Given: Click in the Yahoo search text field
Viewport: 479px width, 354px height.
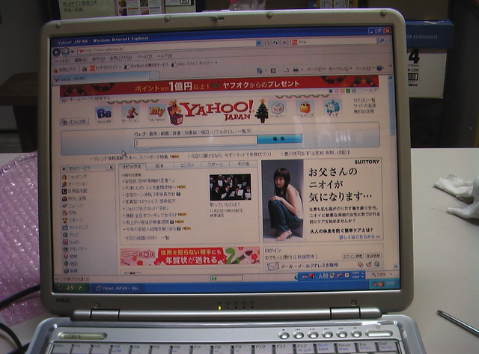Looking at the screenshot, I should coord(195,141).
